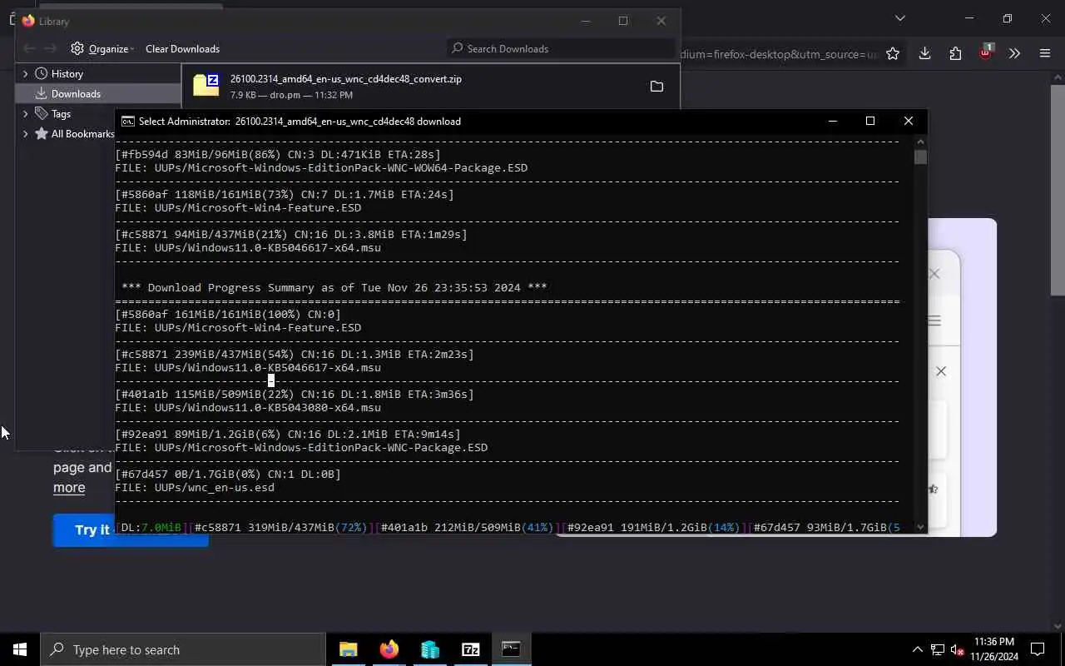The height and width of the screenshot is (666, 1065).
Task: Open the list all tabs dropdown in Firefox
Action: coord(899,18)
